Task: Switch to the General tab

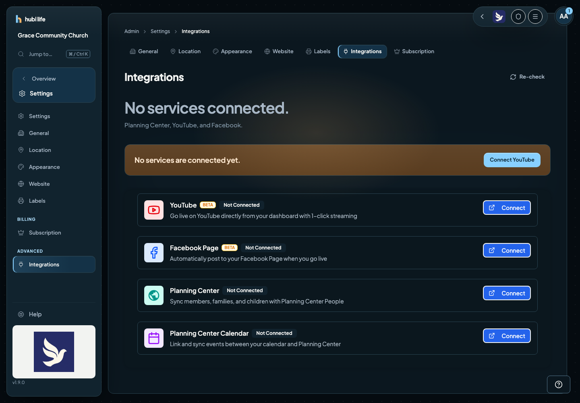Action: [144, 52]
